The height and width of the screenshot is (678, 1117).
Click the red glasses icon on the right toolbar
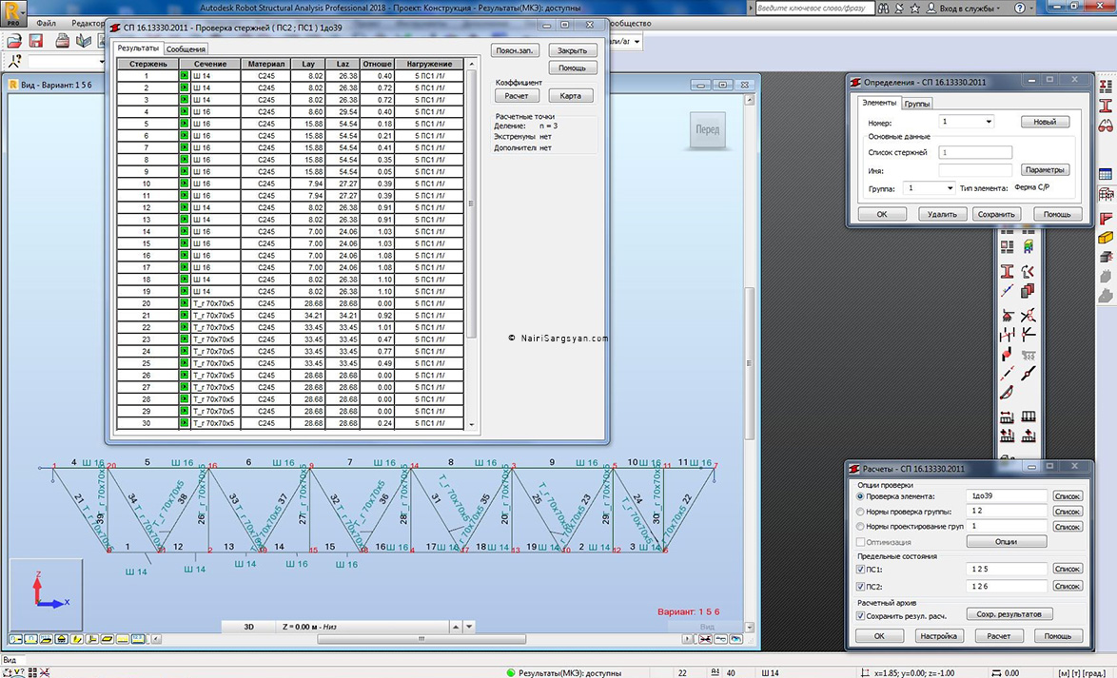(x=1106, y=126)
